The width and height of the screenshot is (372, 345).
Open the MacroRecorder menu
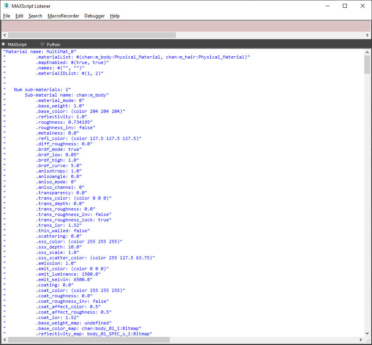[x=63, y=16]
